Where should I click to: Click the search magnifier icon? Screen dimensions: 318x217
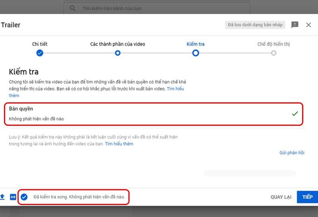pos(73,8)
